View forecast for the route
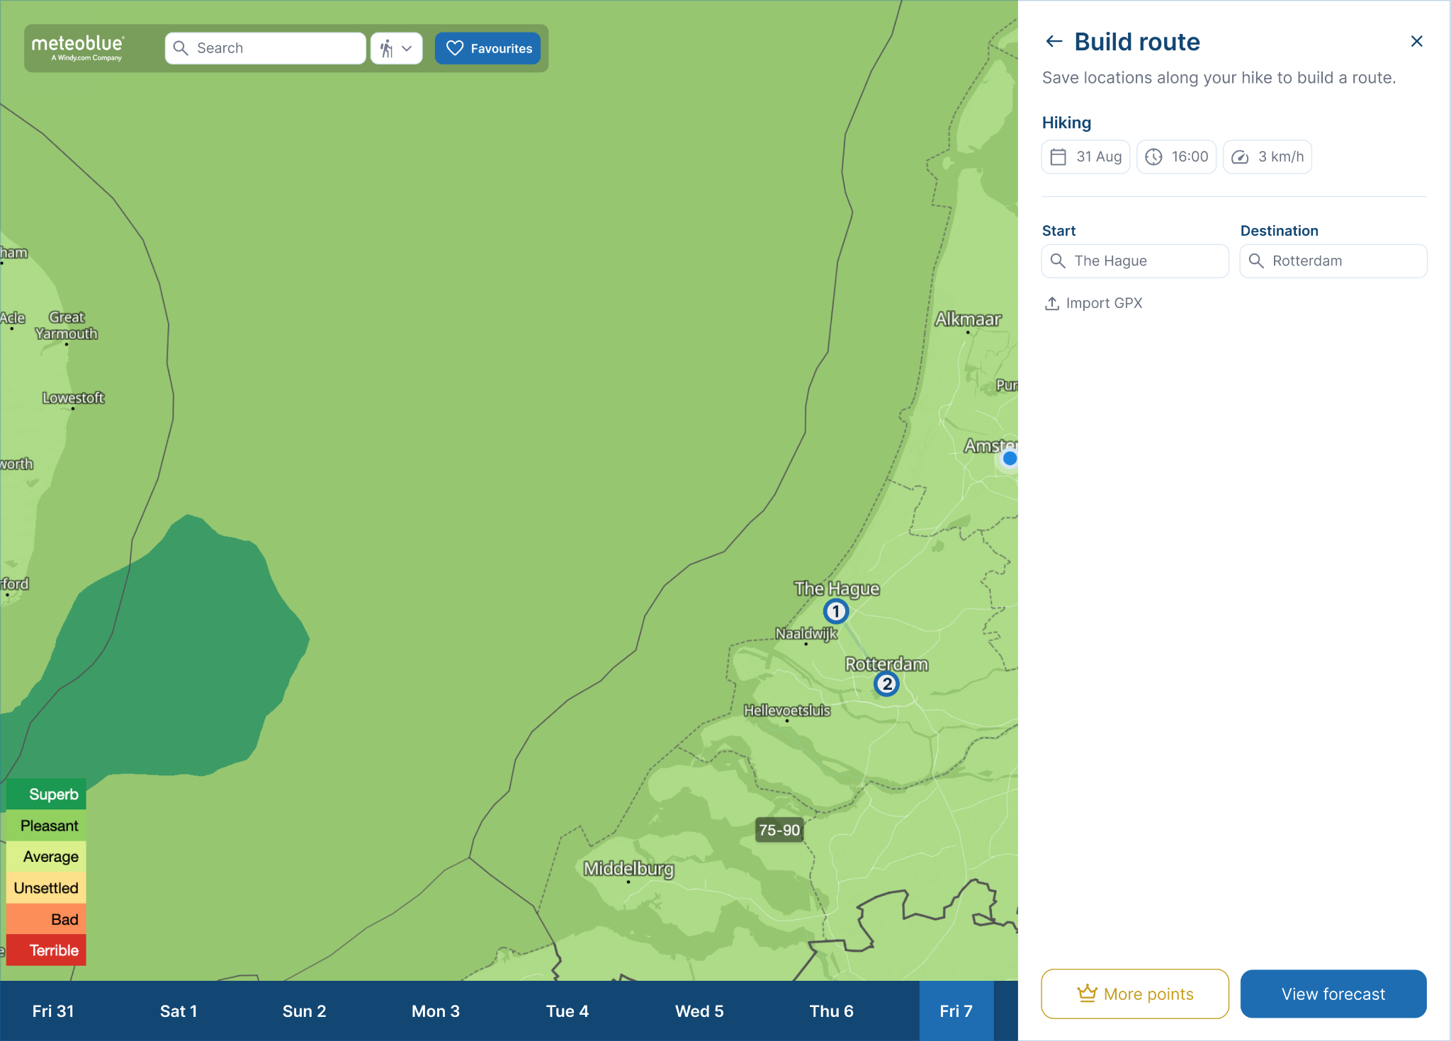1451x1041 pixels. (x=1333, y=994)
